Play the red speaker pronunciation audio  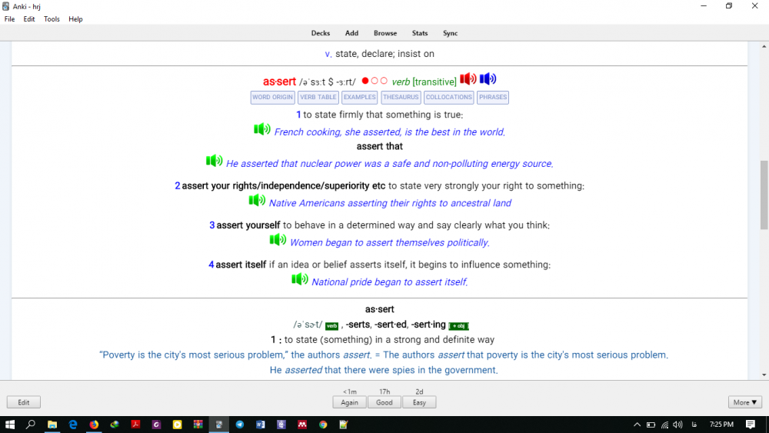pyautogui.click(x=468, y=79)
